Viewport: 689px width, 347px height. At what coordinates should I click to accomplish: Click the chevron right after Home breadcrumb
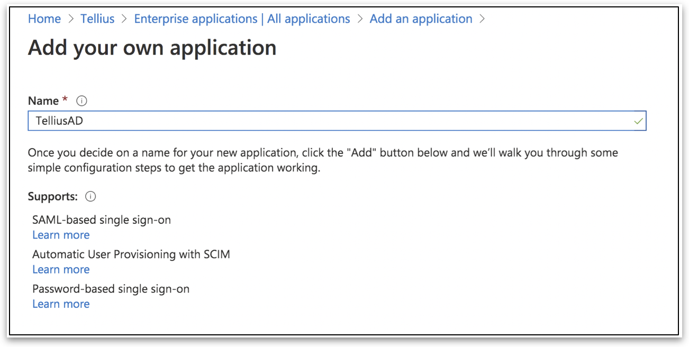point(71,19)
